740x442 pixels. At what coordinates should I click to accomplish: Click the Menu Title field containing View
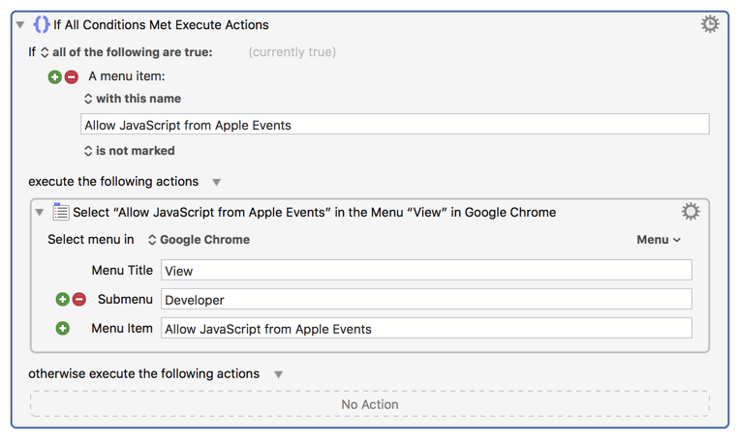coord(426,271)
